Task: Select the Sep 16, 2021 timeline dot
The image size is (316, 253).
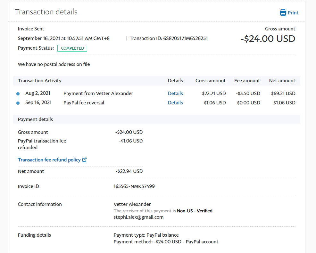Action: coord(18,103)
